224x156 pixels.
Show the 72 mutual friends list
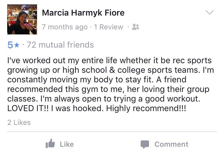point(60,45)
